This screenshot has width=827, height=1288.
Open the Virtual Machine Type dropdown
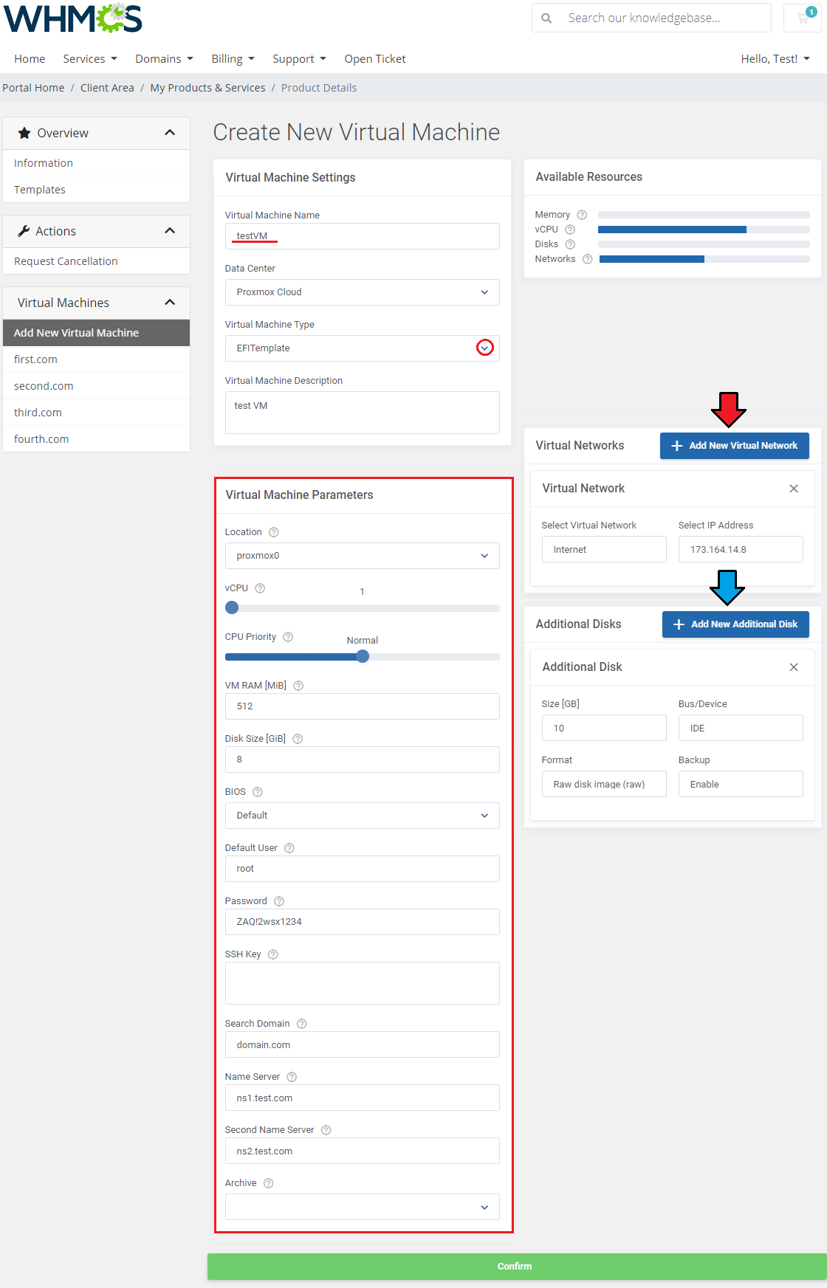click(362, 348)
